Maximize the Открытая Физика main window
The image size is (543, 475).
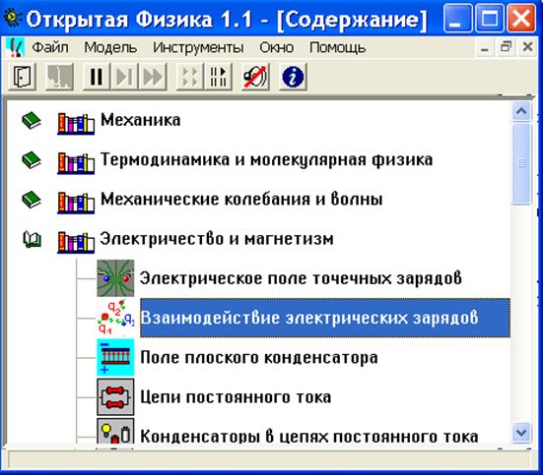(x=490, y=18)
